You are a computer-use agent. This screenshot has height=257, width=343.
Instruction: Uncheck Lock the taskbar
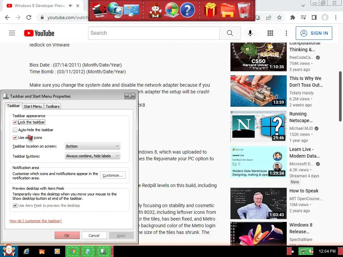tap(15, 122)
